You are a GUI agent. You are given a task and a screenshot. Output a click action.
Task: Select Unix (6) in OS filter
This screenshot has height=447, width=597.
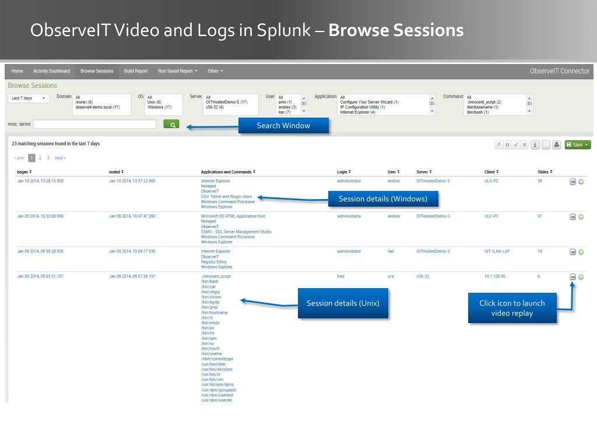click(x=154, y=102)
